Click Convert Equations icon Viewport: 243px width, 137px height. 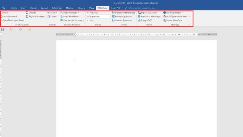tap(113, 20)
